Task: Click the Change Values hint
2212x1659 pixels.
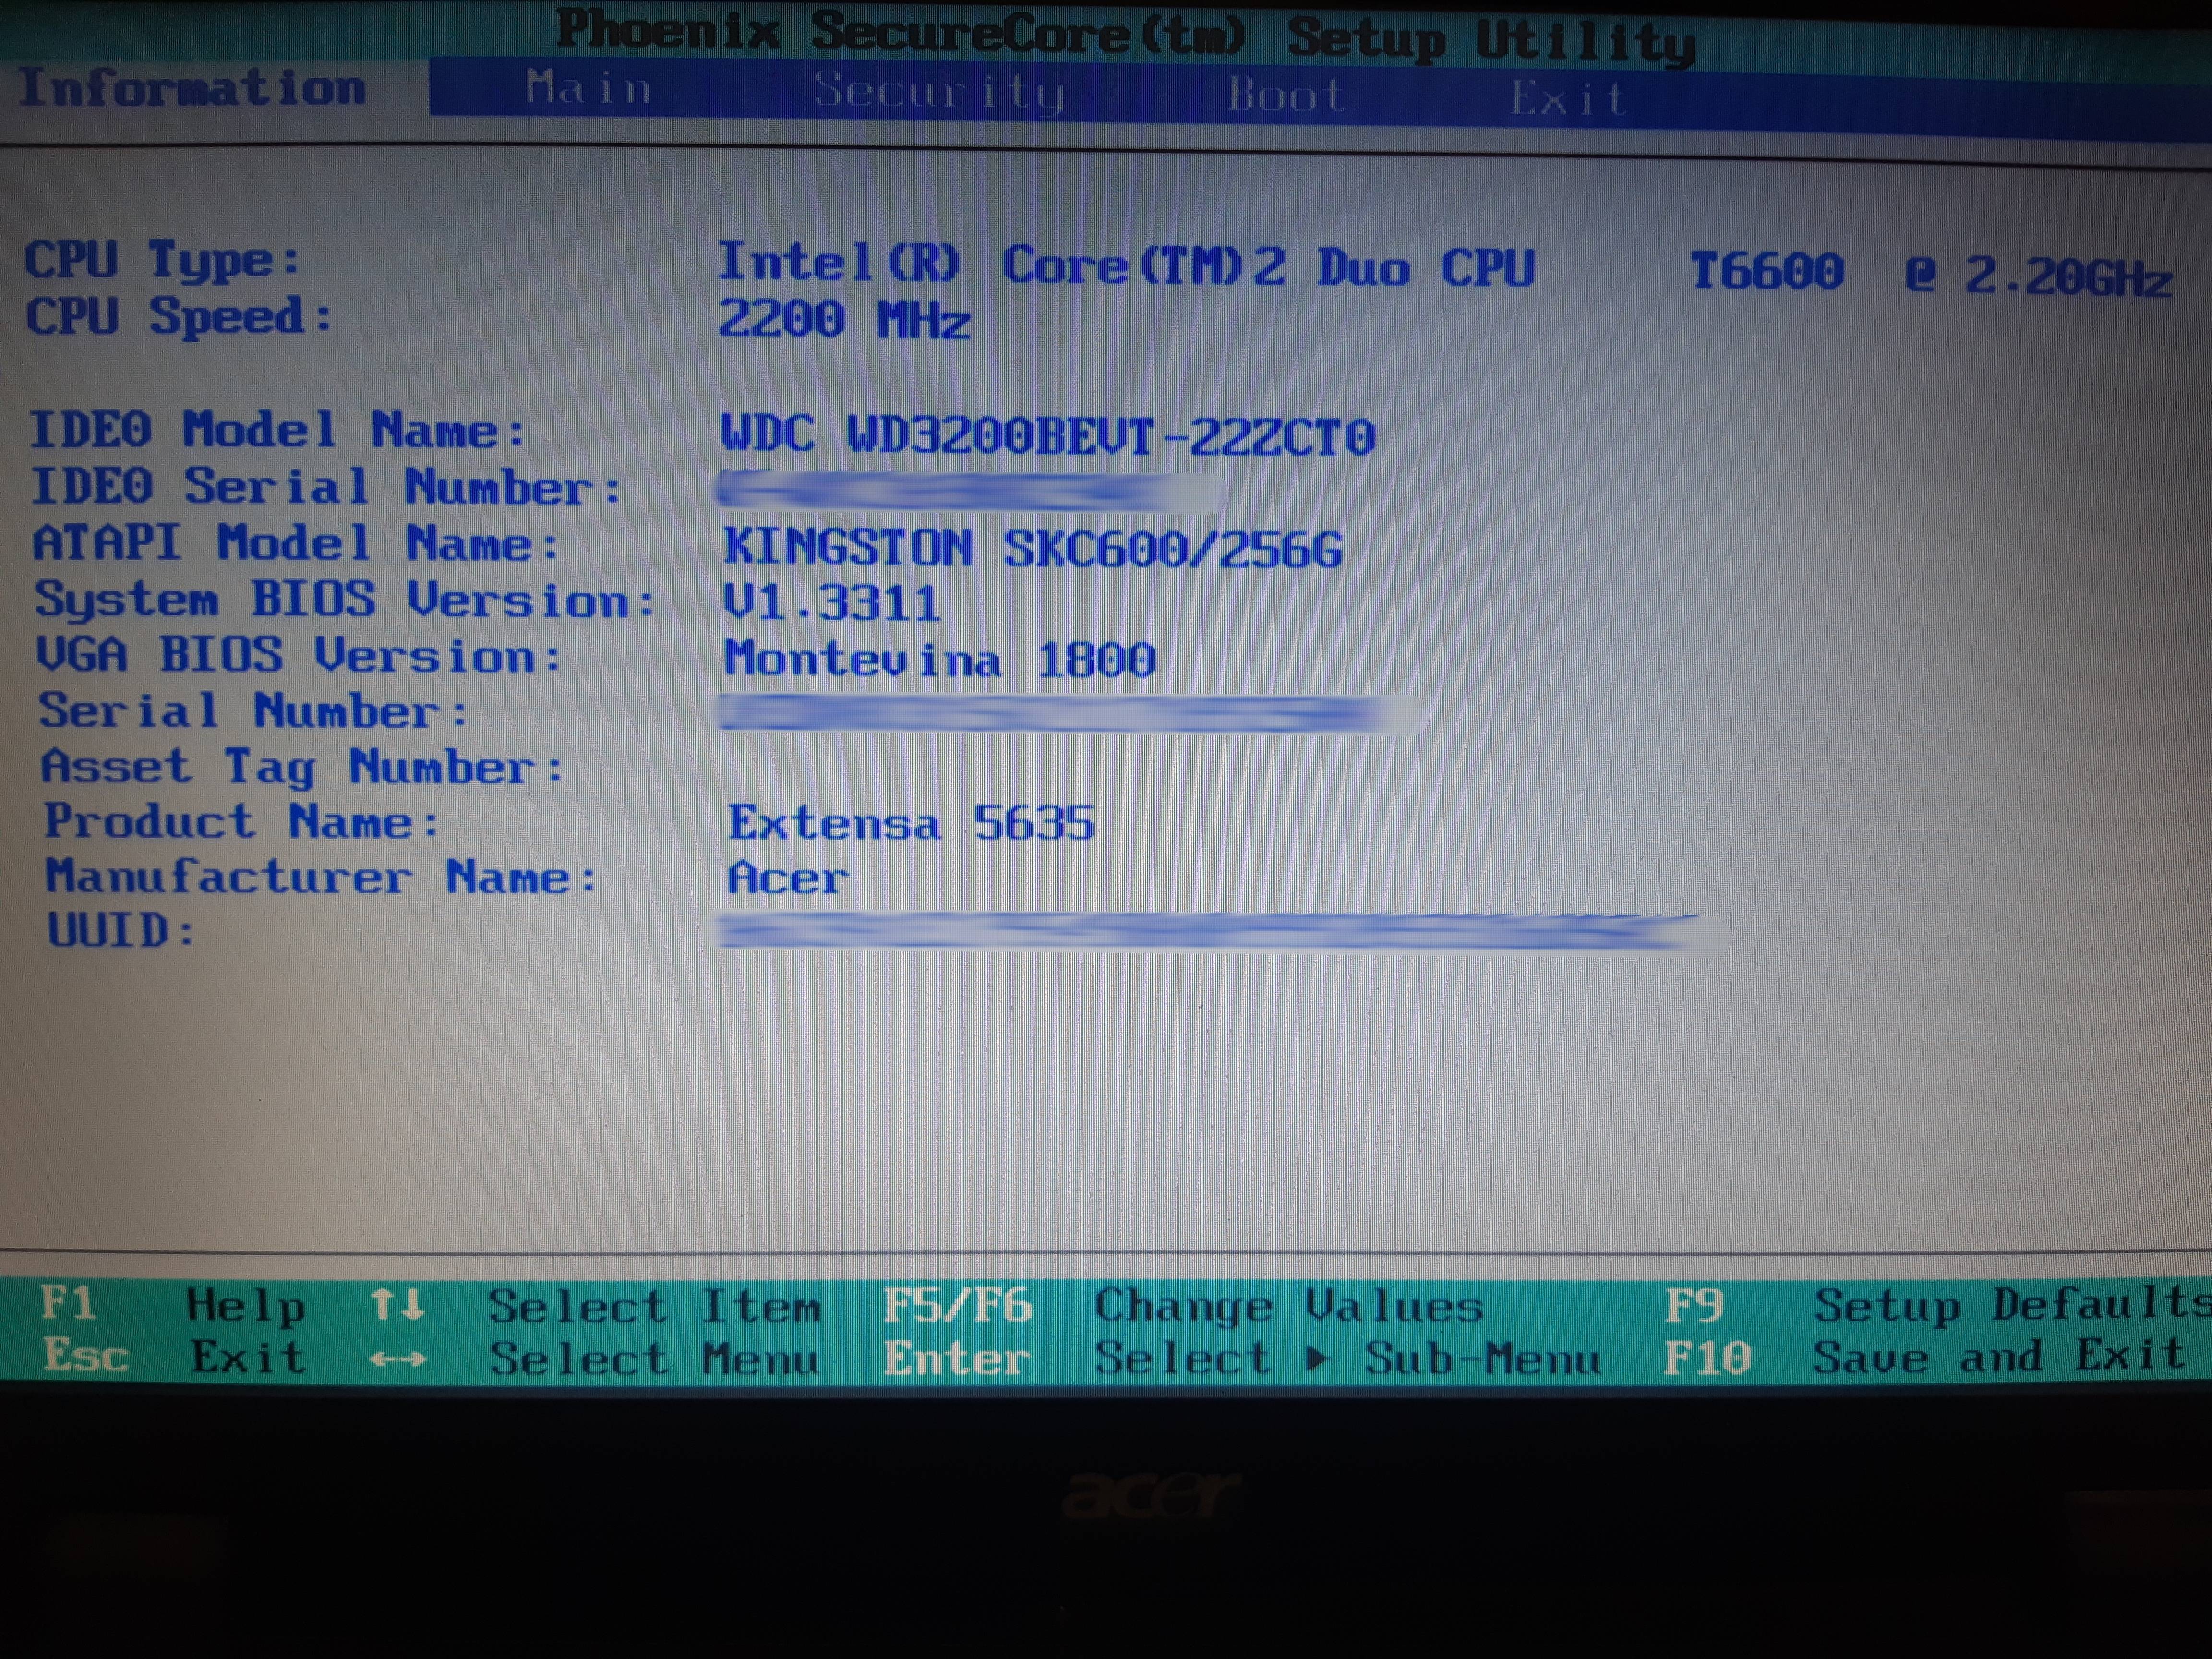Action: (1289, 1306)
